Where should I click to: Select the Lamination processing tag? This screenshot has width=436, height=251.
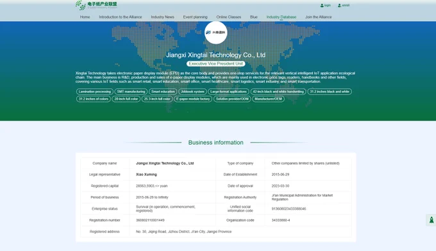(x=94, y=92)
